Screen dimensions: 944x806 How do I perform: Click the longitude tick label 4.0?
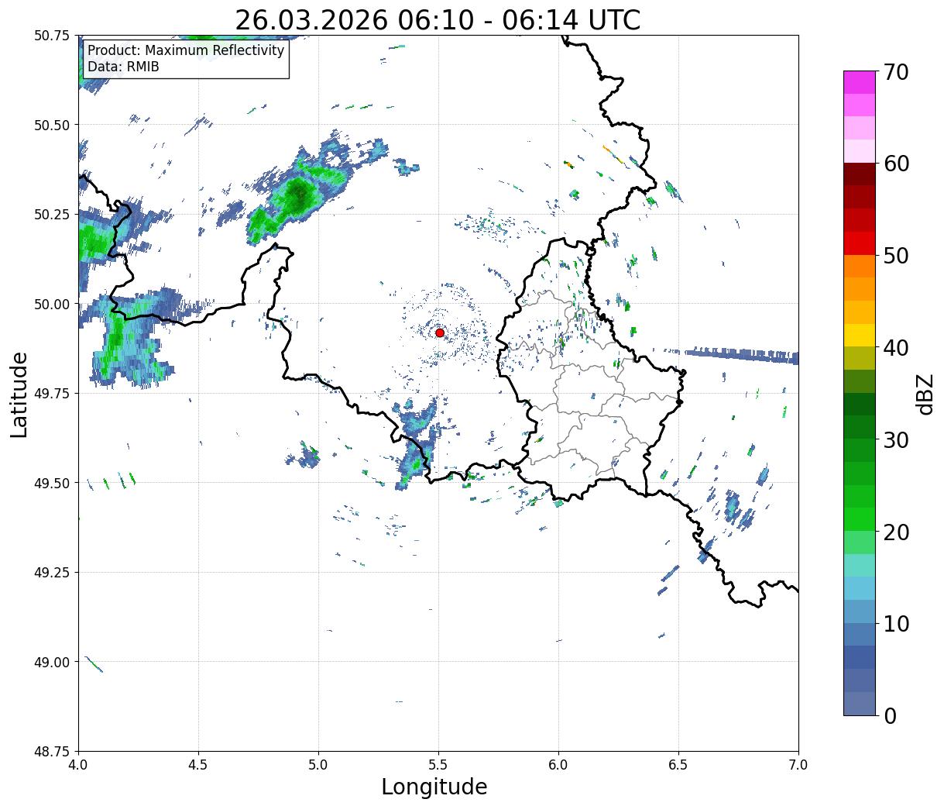78,765
